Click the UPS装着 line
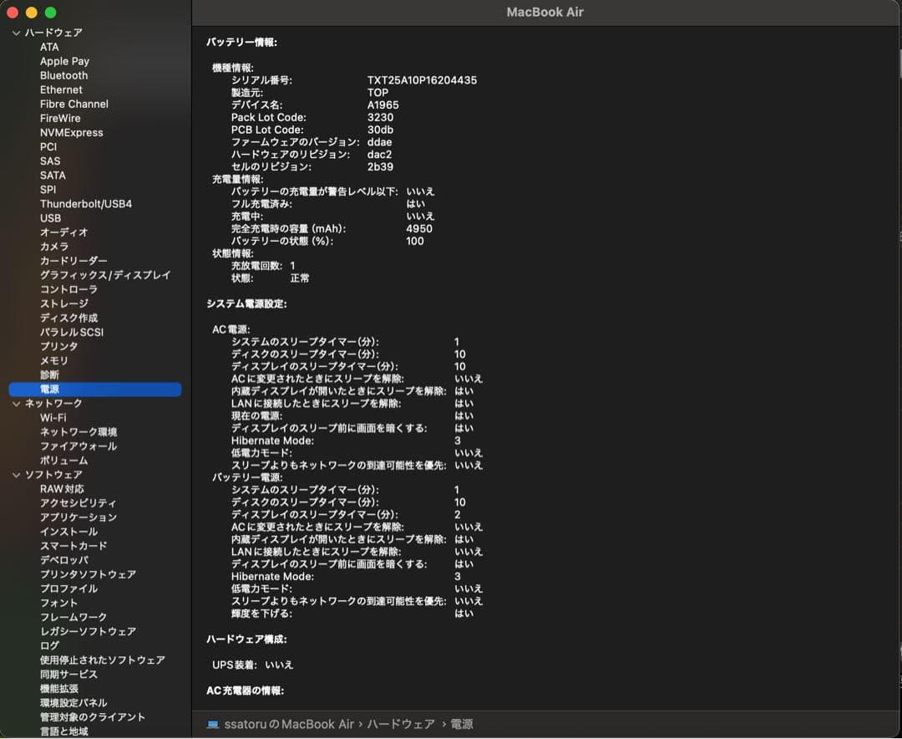 click(x=252, y=665)
